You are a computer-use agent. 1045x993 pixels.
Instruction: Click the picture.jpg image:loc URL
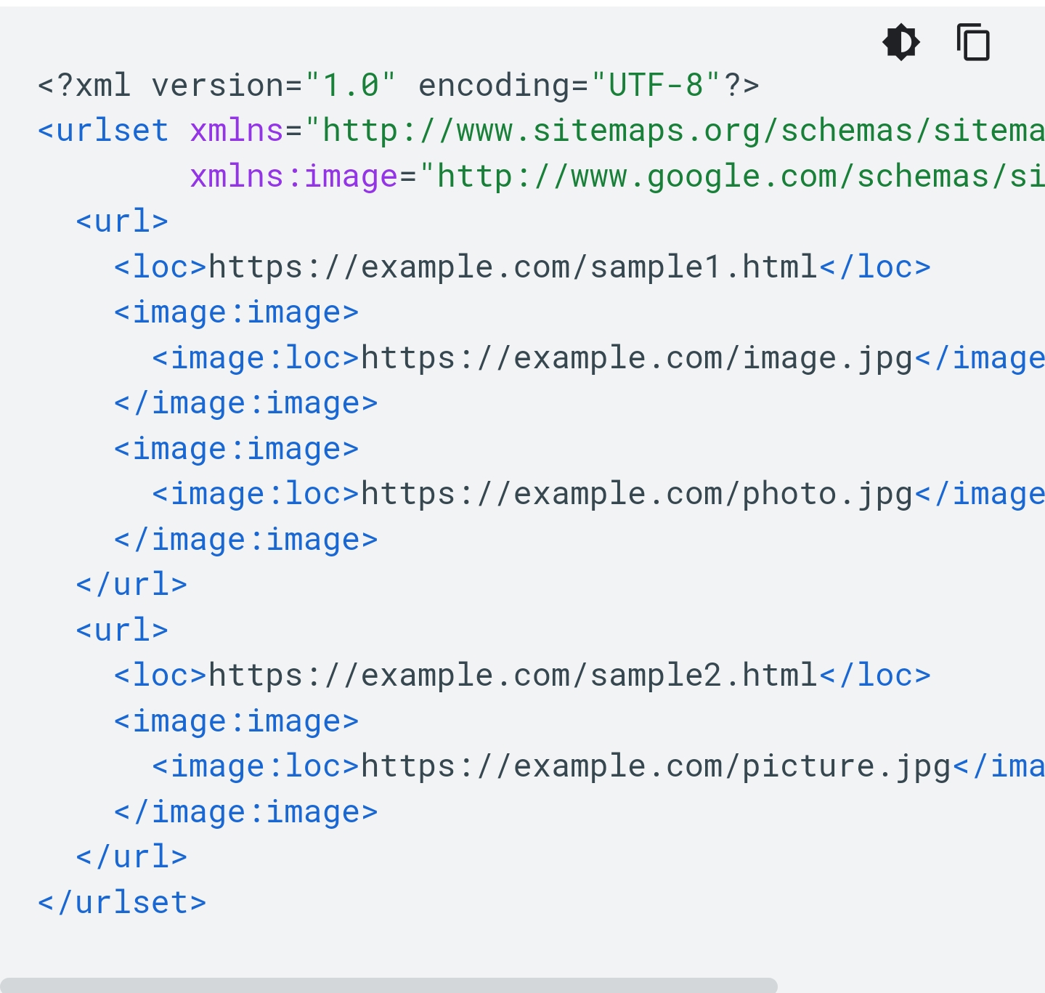pyautogui.click(x=656, y=766)
